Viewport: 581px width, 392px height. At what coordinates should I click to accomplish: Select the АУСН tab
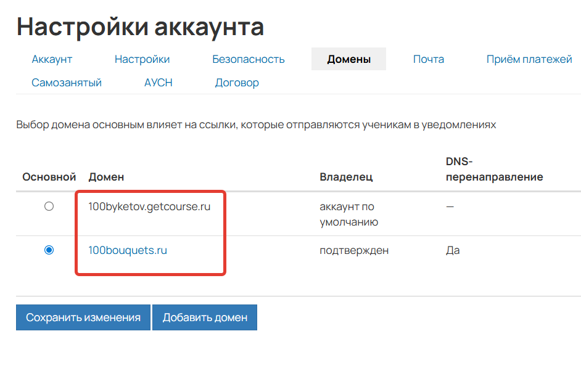pyautogui.click(x=158, y=82)
